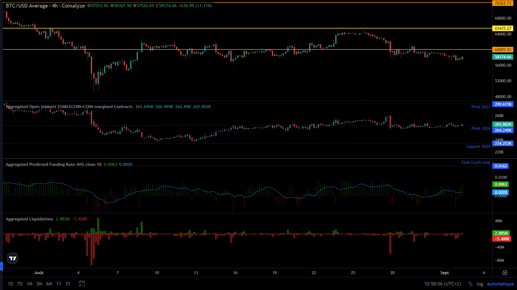Screen dimensions: 517x290
Task: Click the 6M timeframe button
Action: pyautogui.click(x=49, y=284)
